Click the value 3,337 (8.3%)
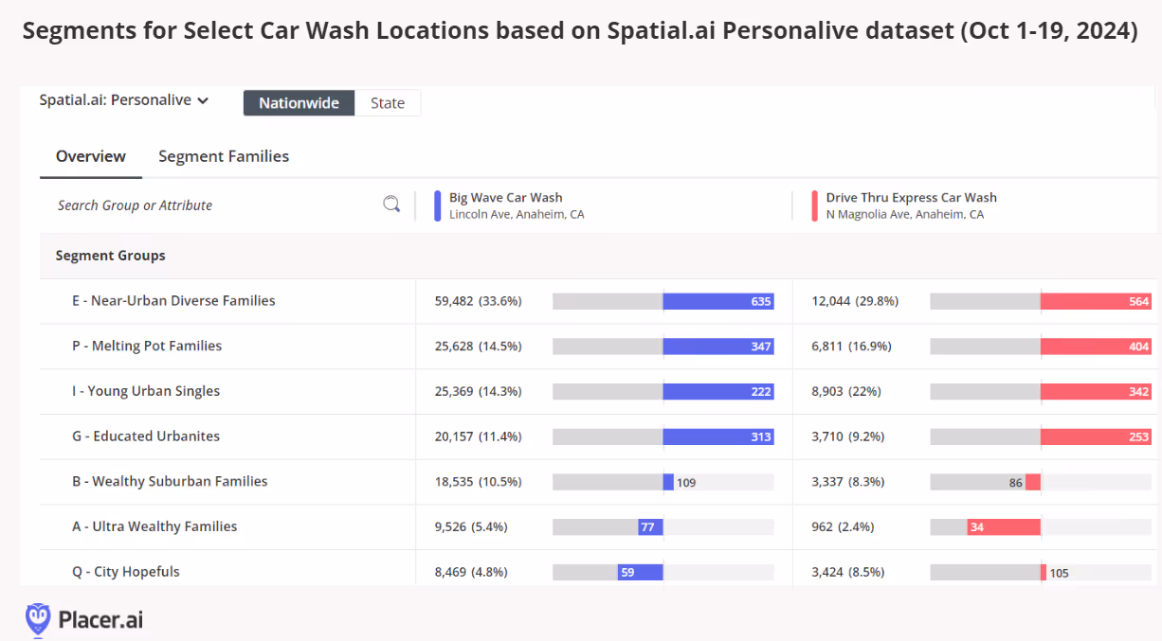Image resolution: width=1162 pixels, height=641 pixels. (848, 482)
